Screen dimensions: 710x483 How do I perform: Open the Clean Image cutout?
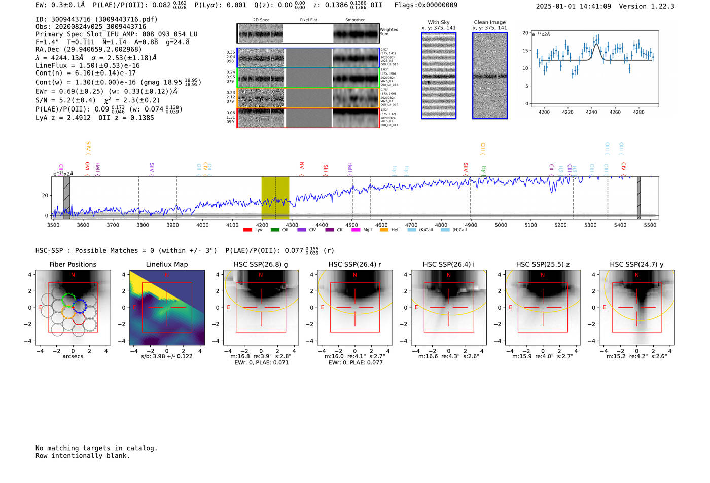(x=490, y=76)
